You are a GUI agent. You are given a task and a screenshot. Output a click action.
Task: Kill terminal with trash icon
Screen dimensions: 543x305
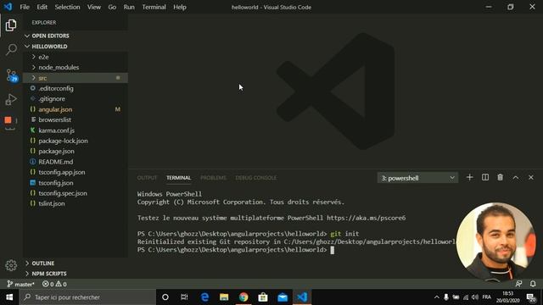pos(500,177)
